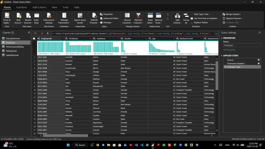Viewport: 265px width, 149px height.
Task: Click the fx add step icon
Action: click(48, 33)
